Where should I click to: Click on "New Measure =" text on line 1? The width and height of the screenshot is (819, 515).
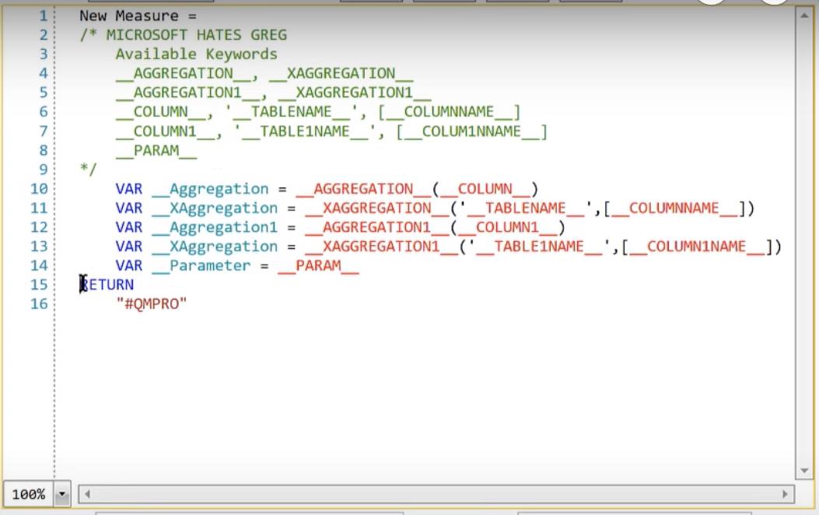pos(138,16)
